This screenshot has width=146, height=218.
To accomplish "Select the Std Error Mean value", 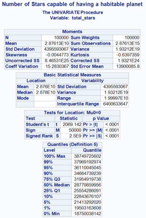I will (127, 66).
